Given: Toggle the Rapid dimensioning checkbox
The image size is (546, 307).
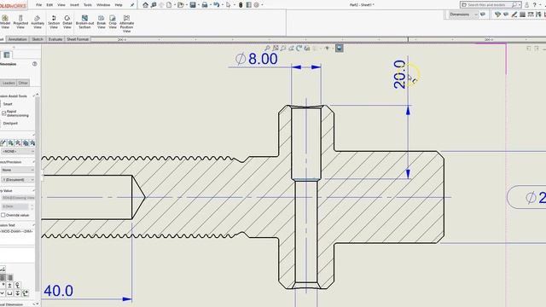Looking at the screenshot, I should click(x=3, y=113).
